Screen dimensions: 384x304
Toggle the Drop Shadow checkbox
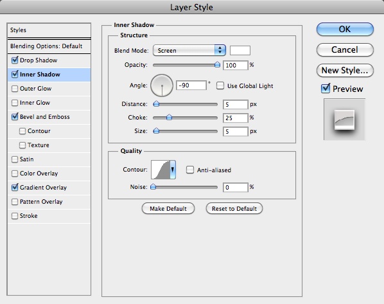pyautogui.click(x=15, y=60)
